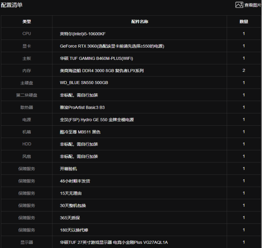The width and height of the screenshot is (262, 248).
Task: Select 雅浚ProArtist Basic3 B3 entry
Action: point(82,107)
